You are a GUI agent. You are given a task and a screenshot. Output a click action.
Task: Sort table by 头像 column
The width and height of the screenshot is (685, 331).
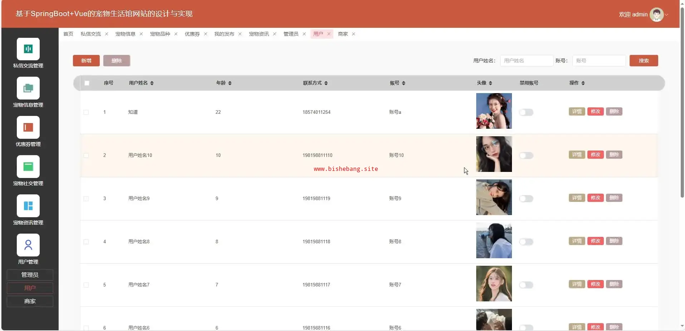[491, 83]
